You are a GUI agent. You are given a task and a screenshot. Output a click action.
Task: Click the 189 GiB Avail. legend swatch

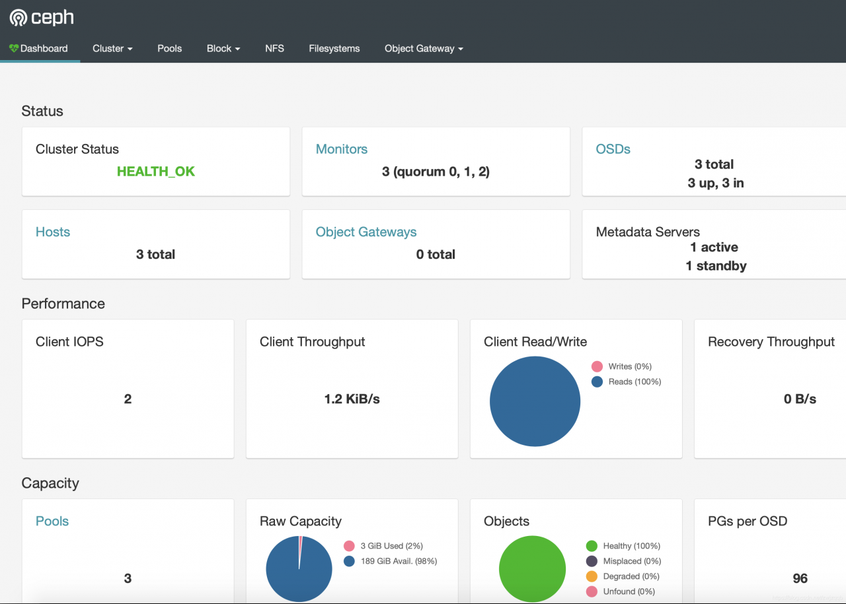pyautogui.click(x=349, y=561)
